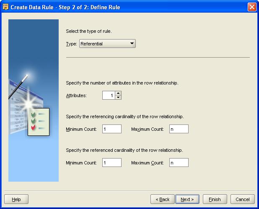The image size is (259, 209).
Task: Increase Attributes with the spinner up arrow
Action: click(118, 93)
